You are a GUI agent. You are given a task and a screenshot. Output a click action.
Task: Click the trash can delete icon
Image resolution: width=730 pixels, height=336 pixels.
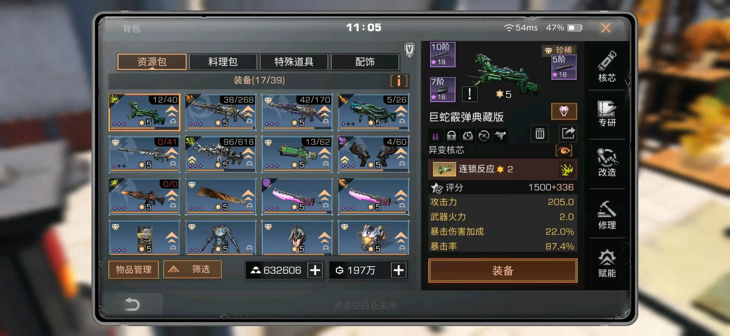[540, 134]
